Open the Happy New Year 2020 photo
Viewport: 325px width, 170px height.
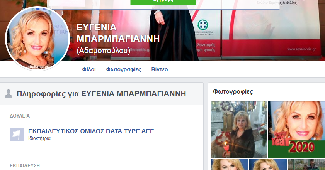point(297,130)
